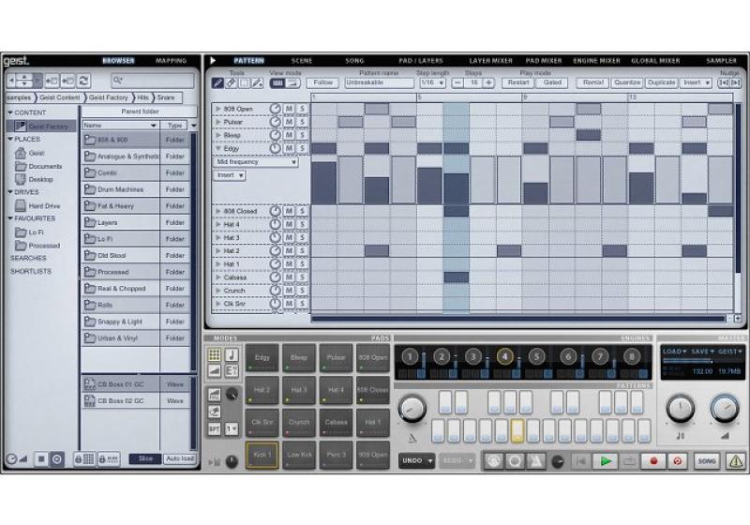Image resolution: width=750 pixels, height=525 pixels.
Task: Select the eraser tool in Tools
Action: pos(232,82)
